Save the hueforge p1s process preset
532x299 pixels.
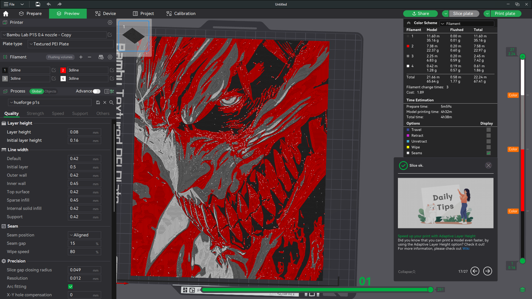(98, 102)
